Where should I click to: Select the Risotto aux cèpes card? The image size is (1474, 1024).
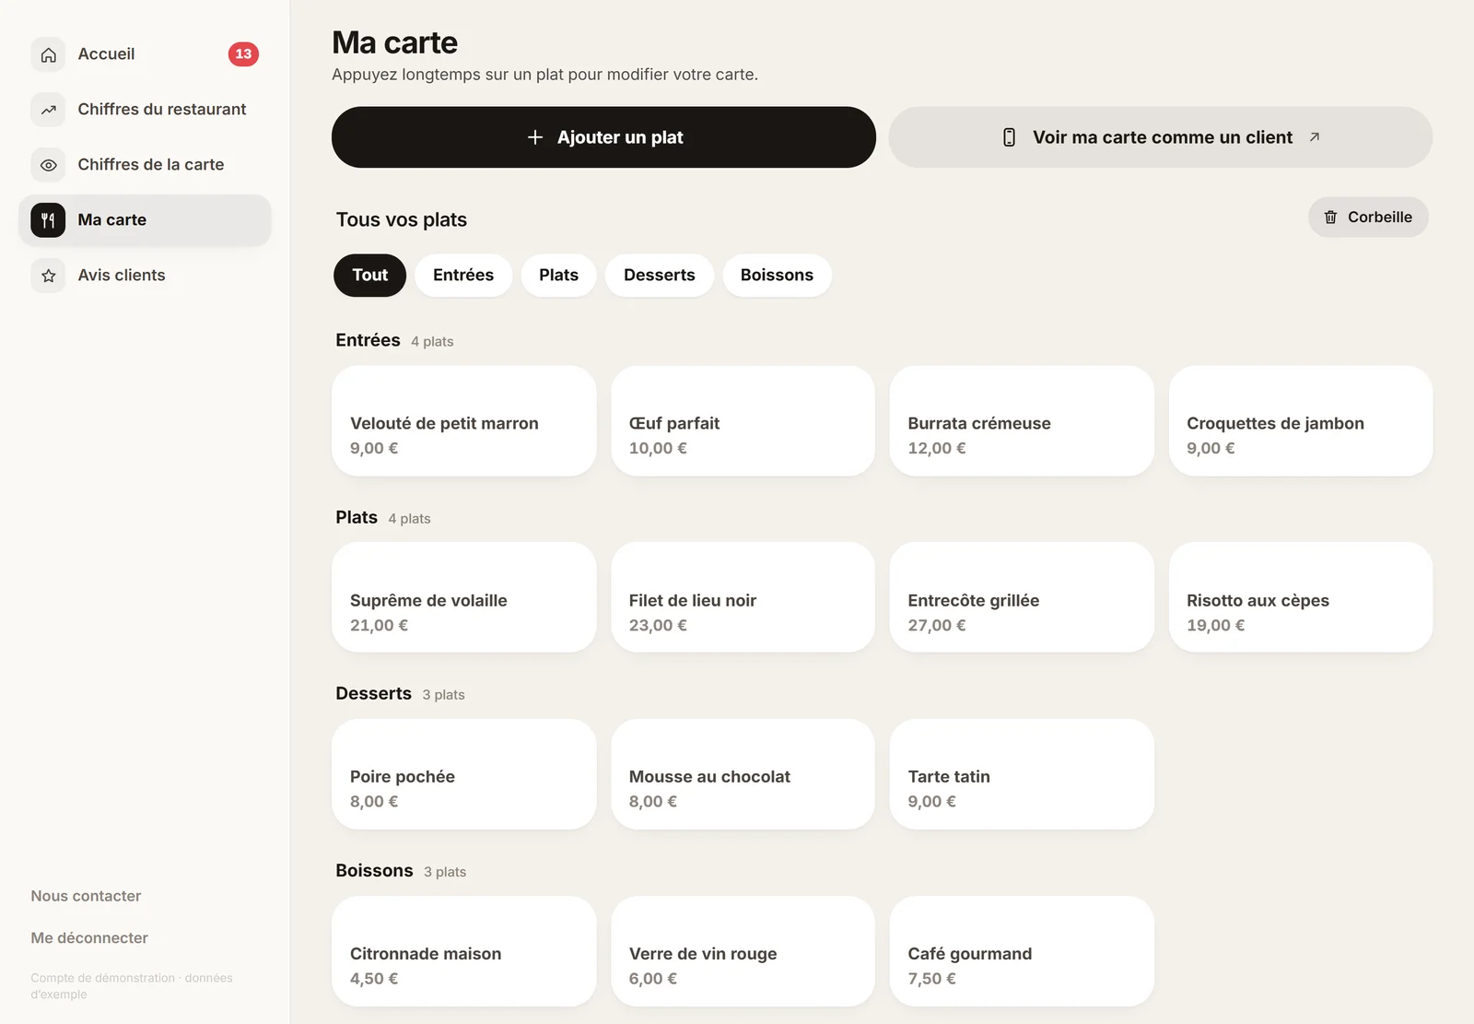(x=1301, y=597)
